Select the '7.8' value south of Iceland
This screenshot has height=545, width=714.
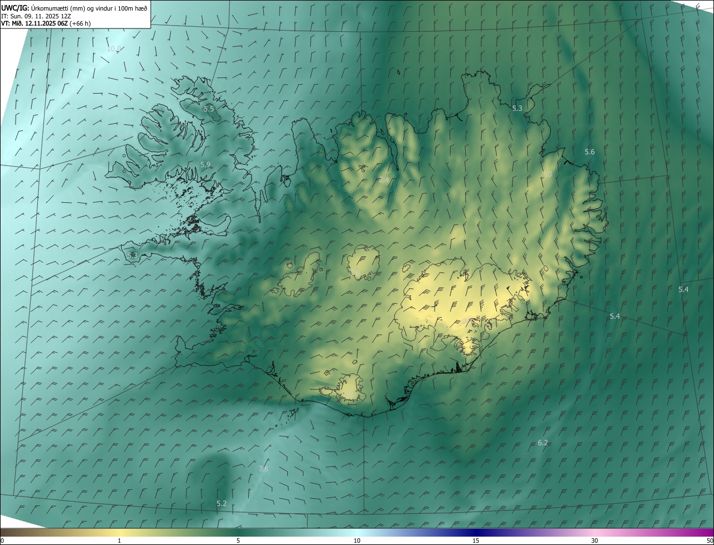[263, 469]
